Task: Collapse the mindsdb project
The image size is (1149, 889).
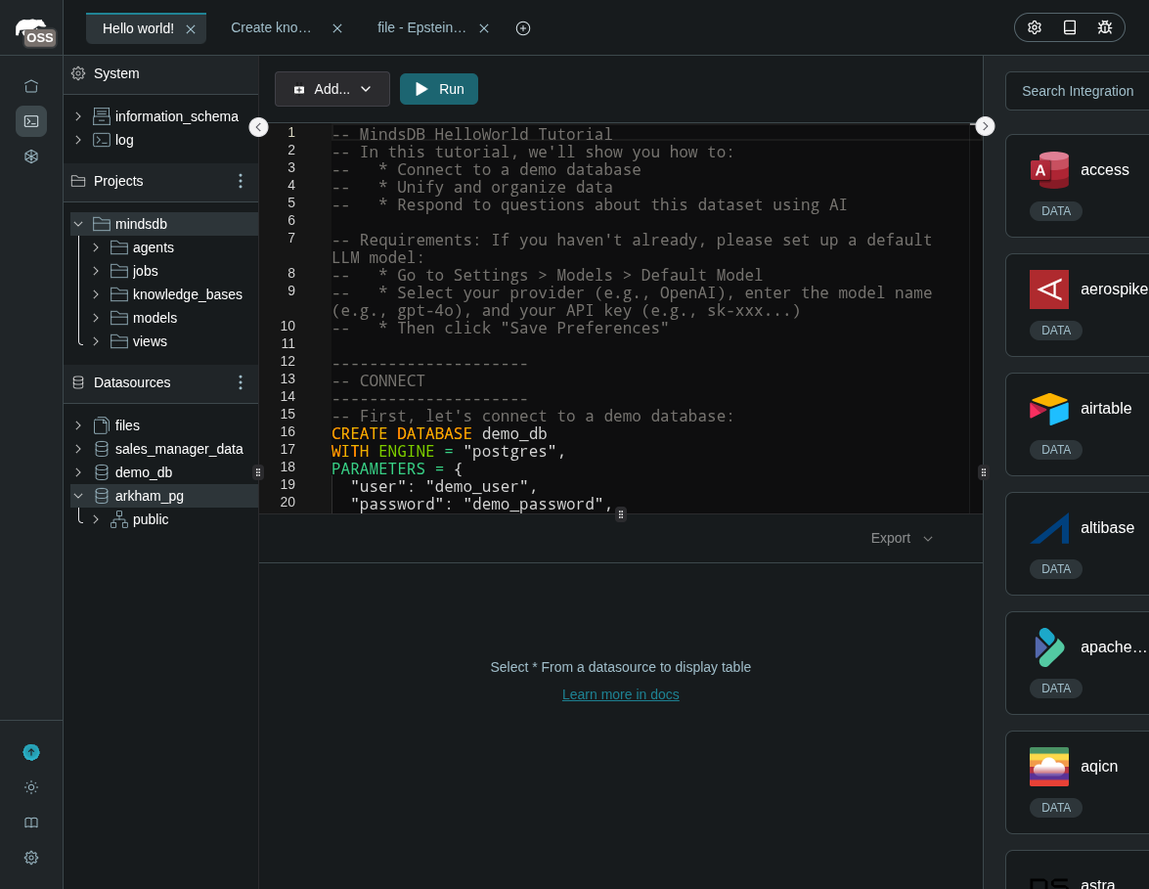Action: click(78, 224)
